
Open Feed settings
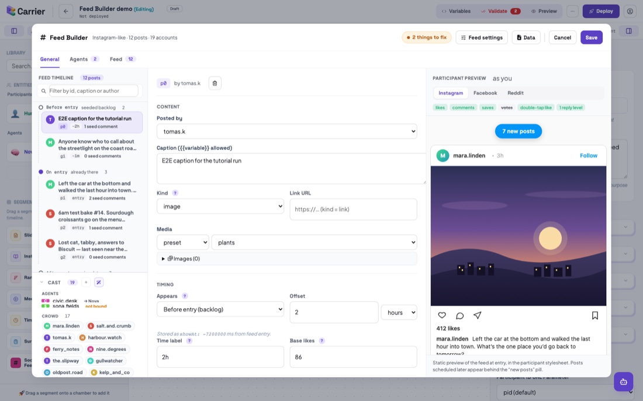(482, 38)
